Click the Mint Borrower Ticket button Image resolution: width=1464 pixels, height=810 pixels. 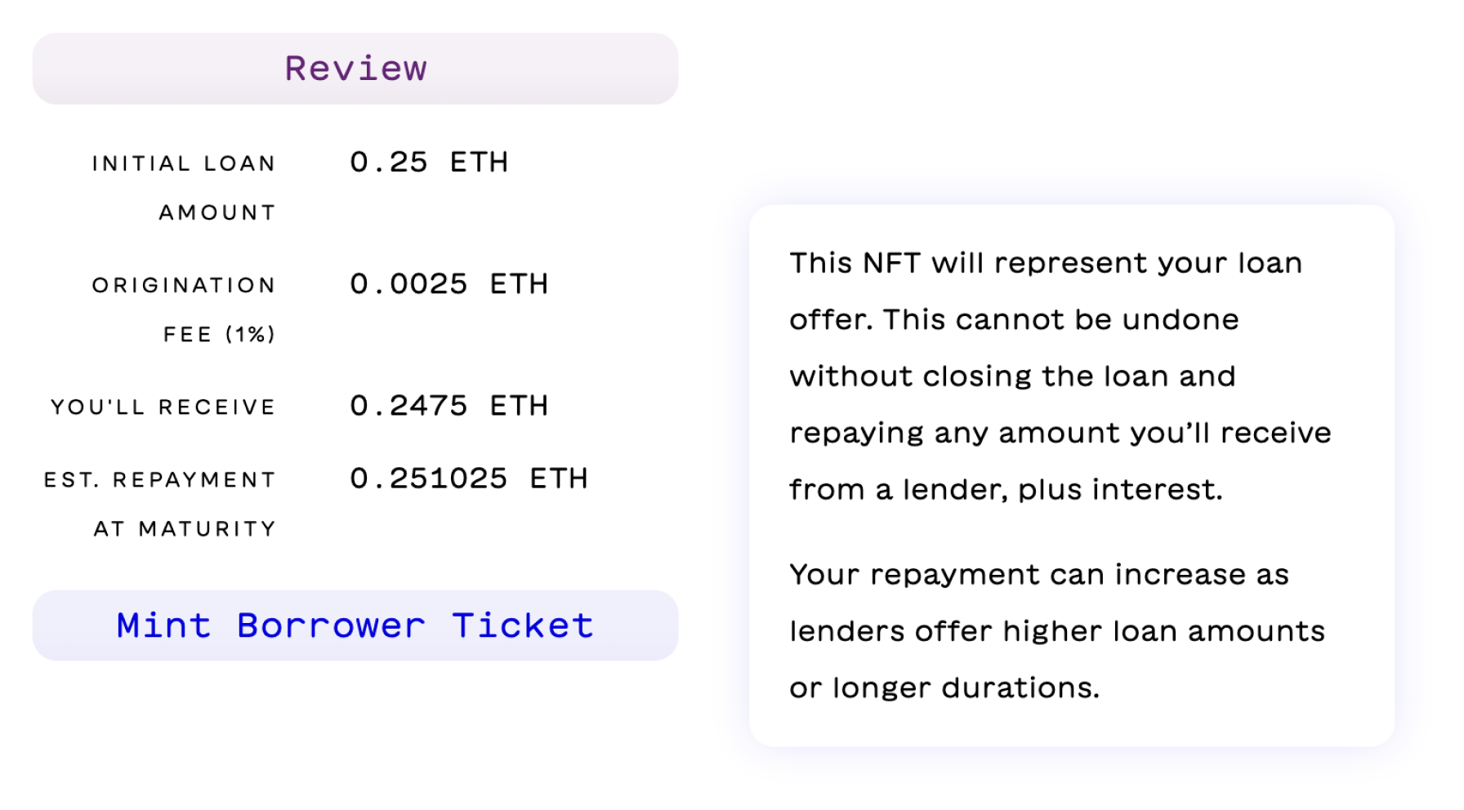coord(355,625)
